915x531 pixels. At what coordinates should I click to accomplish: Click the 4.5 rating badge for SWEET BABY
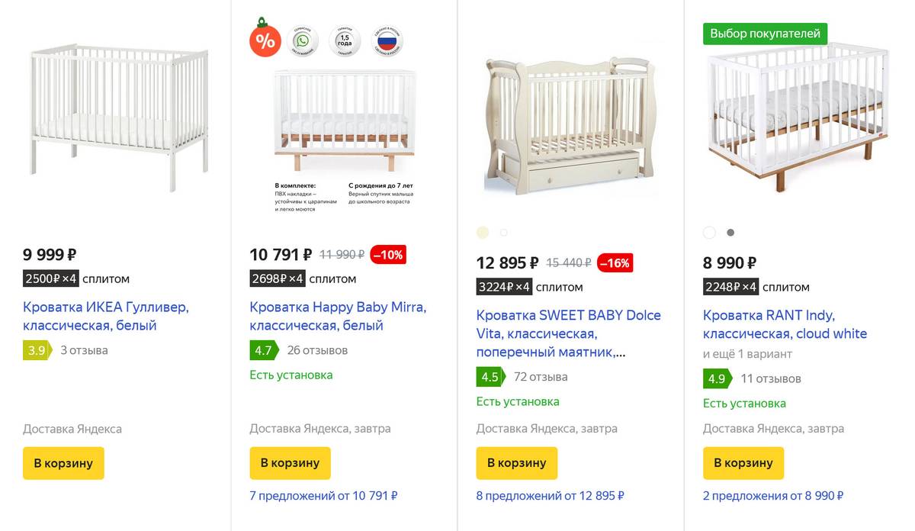click(490, 377)
